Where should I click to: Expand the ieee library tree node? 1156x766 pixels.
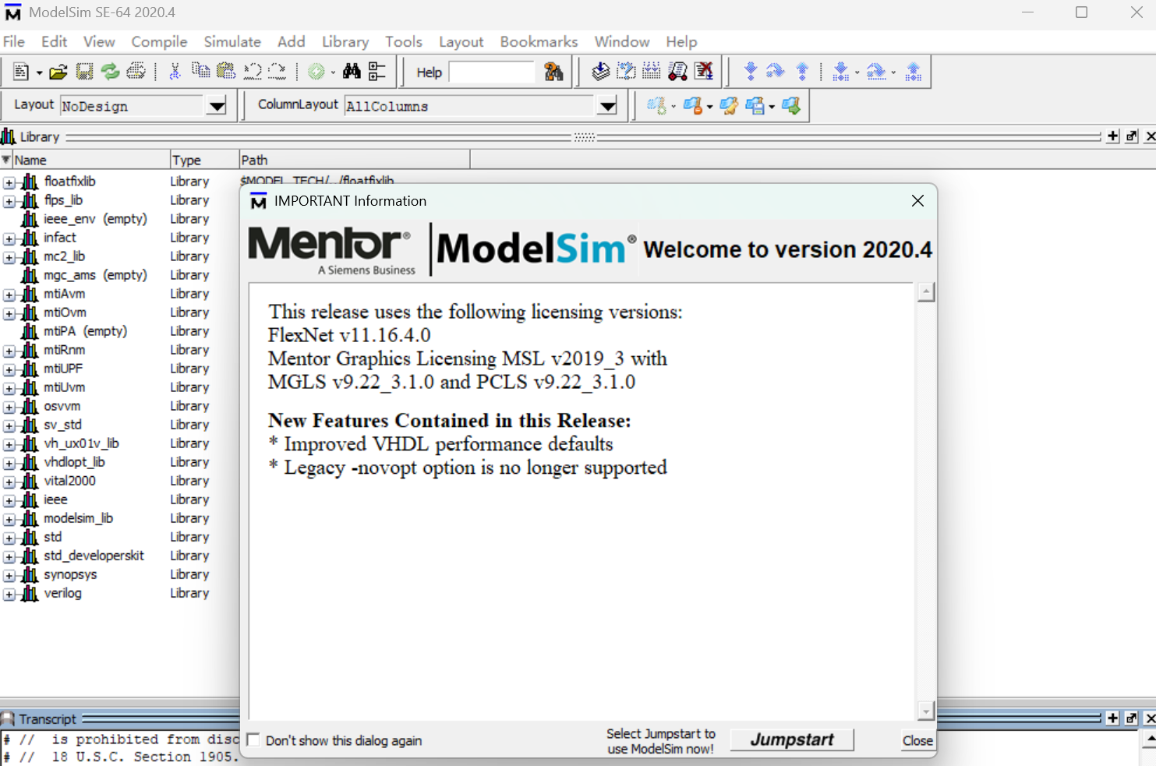pyautogui.click(x=9, y=500)
